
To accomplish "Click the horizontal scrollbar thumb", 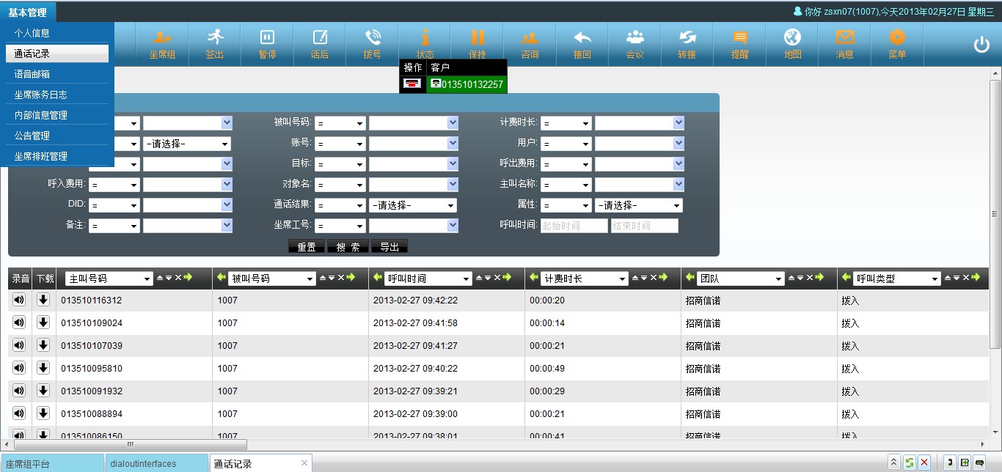I will [131, 444].
